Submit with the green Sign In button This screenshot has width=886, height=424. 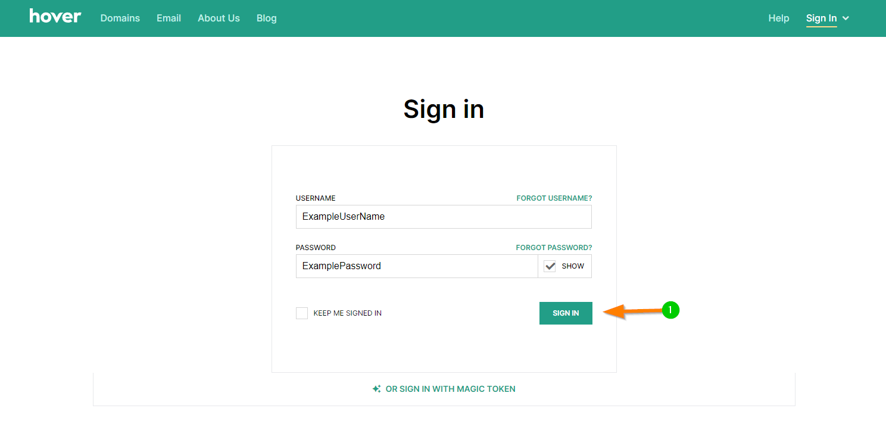[566, 313]
